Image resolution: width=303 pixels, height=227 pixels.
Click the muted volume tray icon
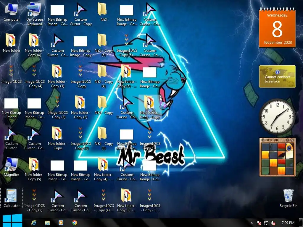(x=273, y=223)
